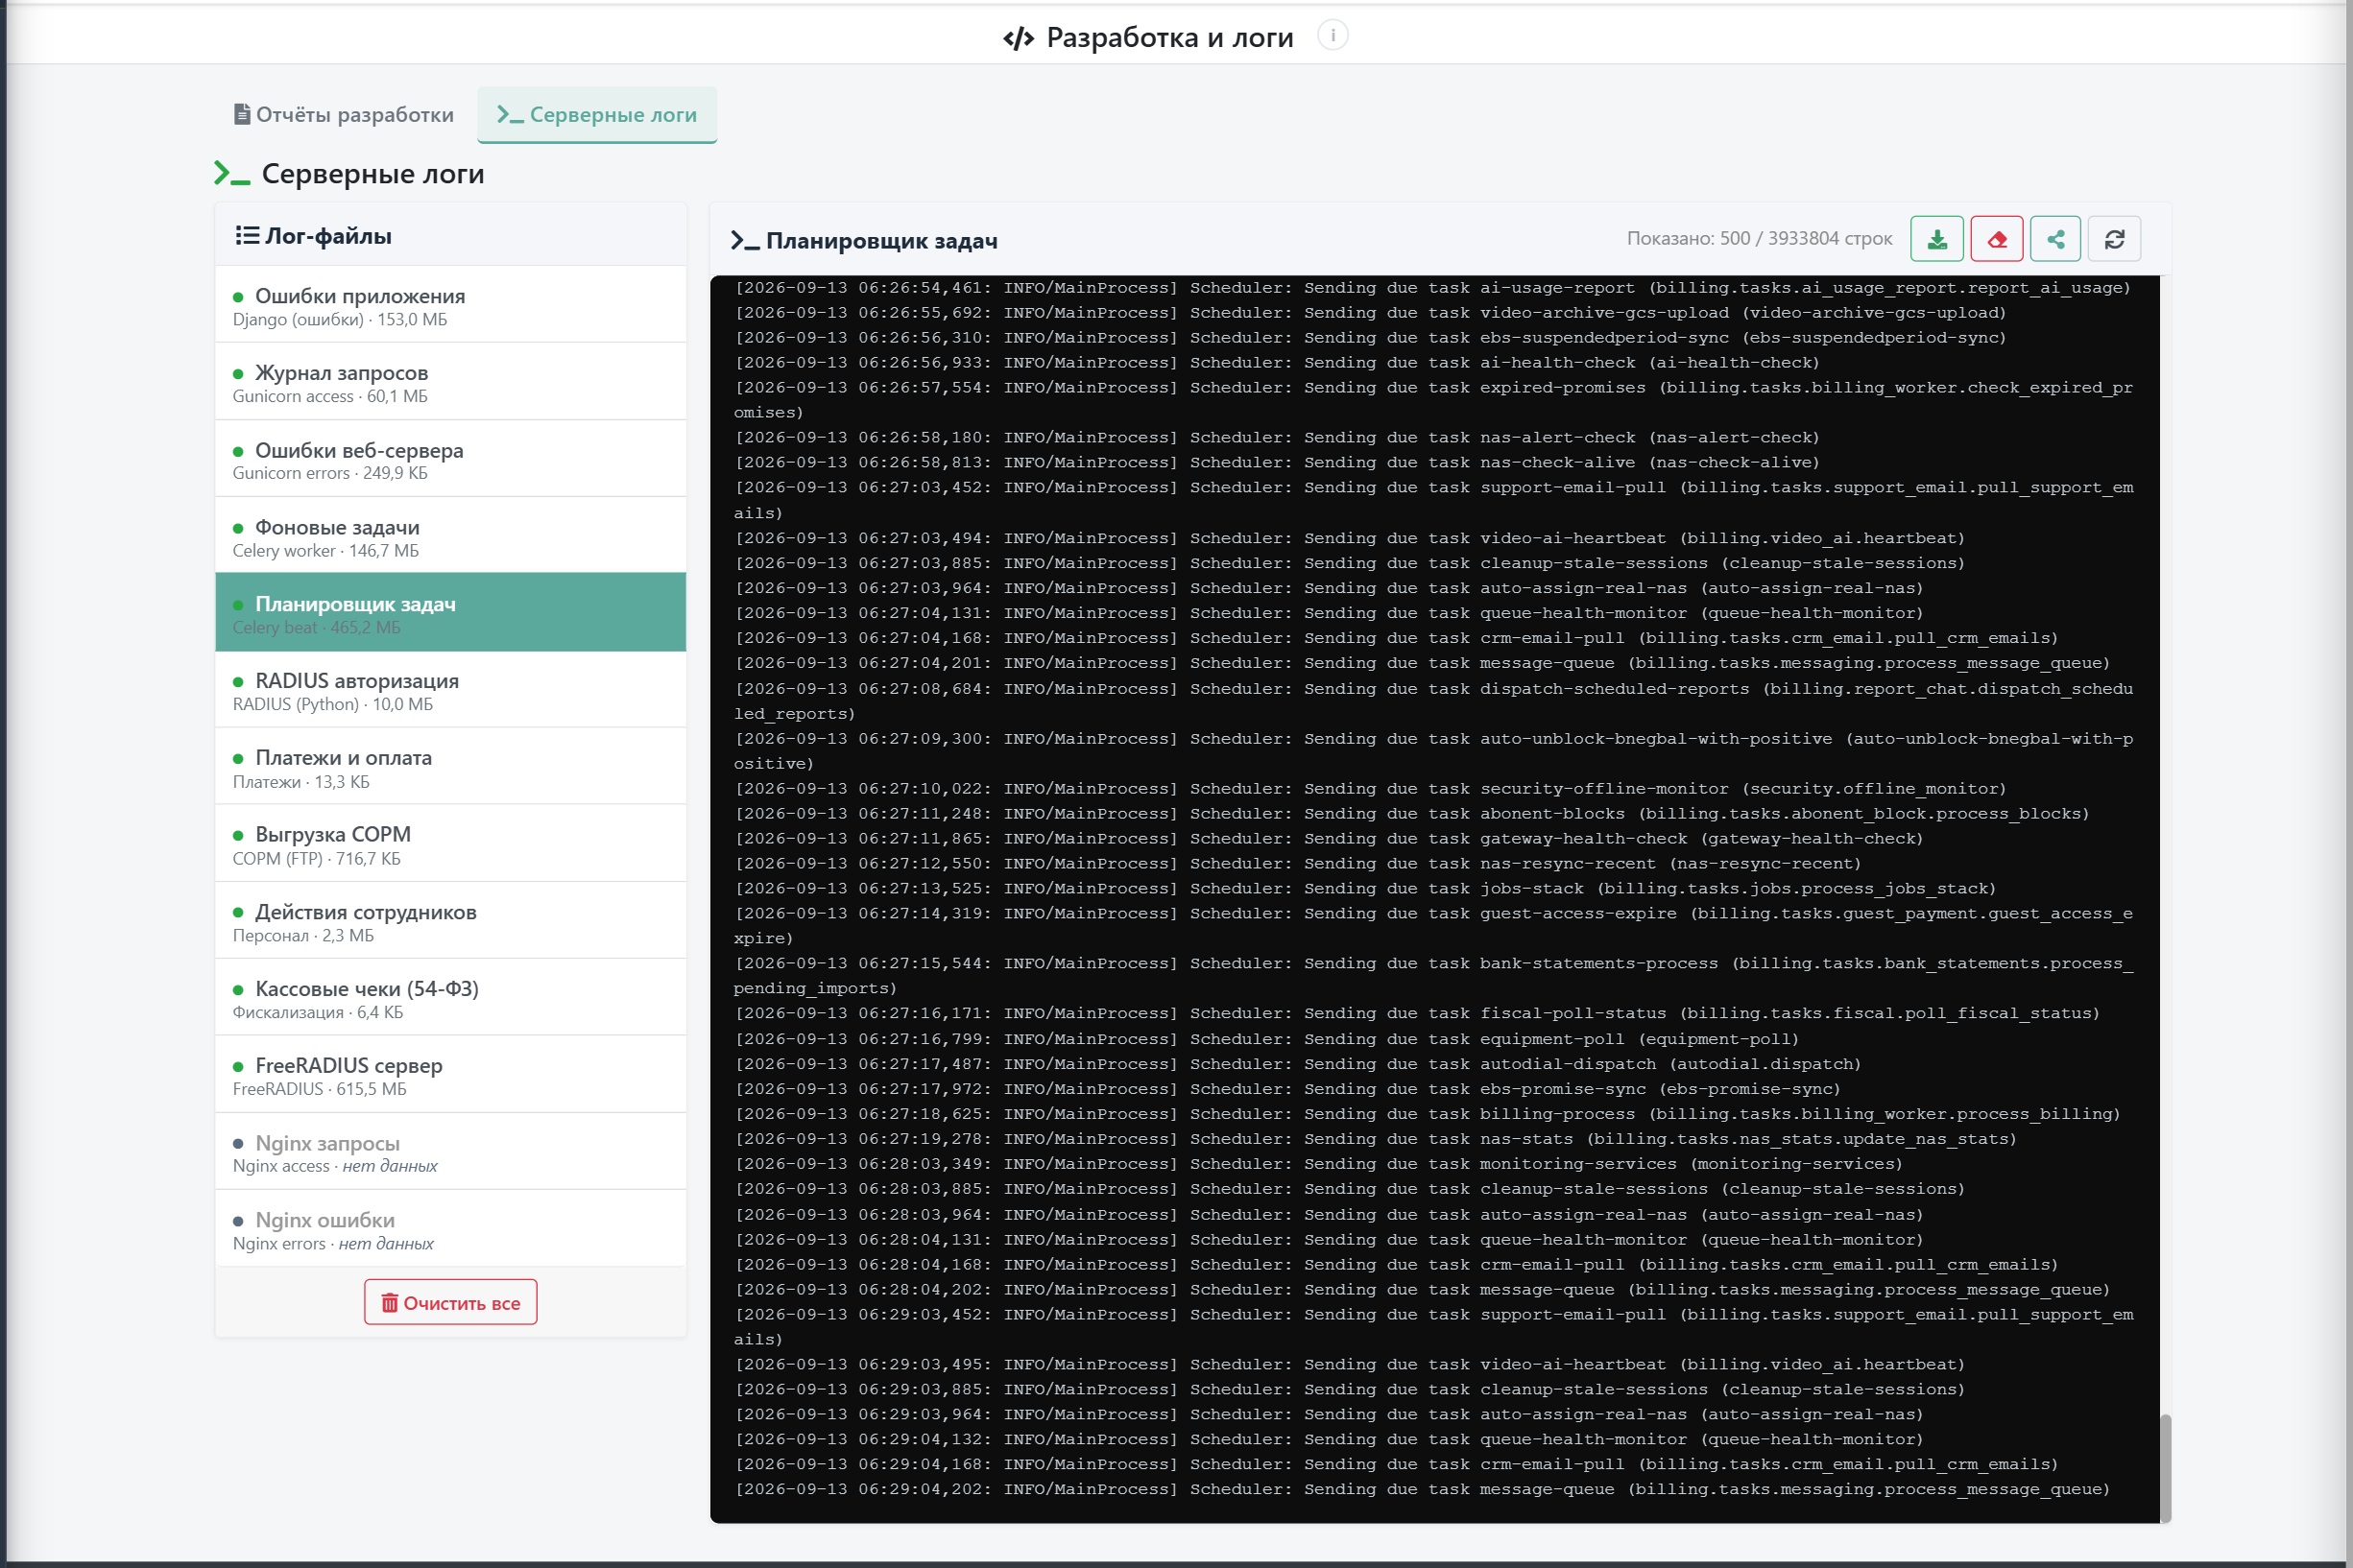The image size is (2353, 1568).
Task: Select the Серверные логи tab
Action: pyautogui.click(x=597, y=115)
